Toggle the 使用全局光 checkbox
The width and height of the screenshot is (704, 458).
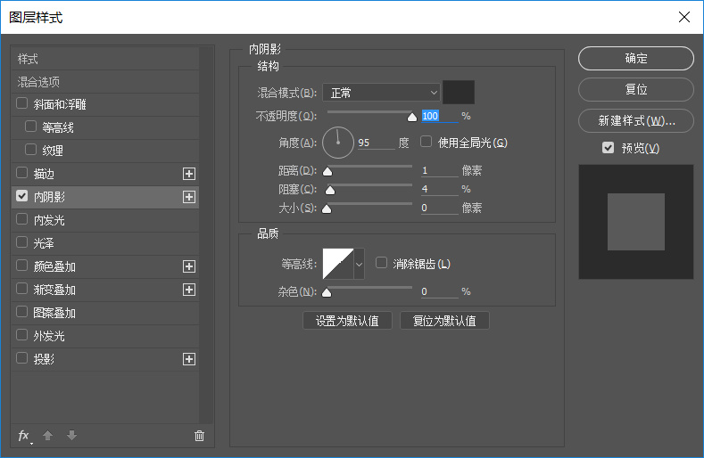point(427,143)
